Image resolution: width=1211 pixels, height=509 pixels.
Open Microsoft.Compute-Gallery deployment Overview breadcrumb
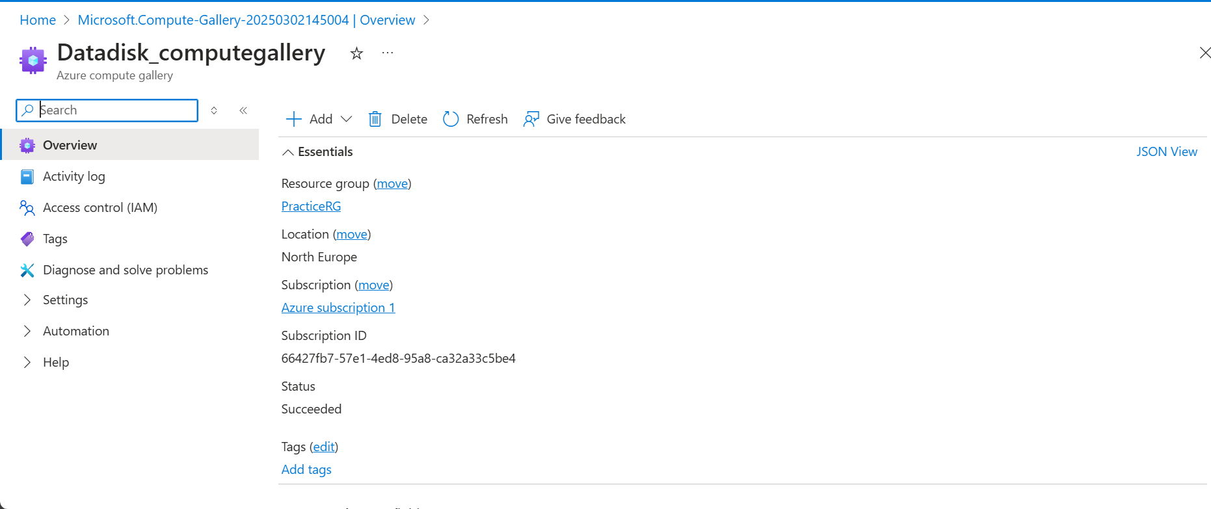[x=246, y=20]
